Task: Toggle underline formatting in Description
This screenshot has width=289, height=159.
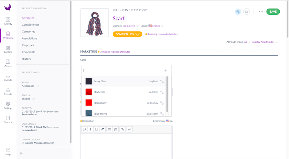Action: pos(96,129)
